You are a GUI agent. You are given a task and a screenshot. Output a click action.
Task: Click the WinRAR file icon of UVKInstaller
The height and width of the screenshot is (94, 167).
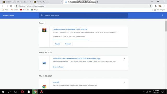click(x=44, y=30)
